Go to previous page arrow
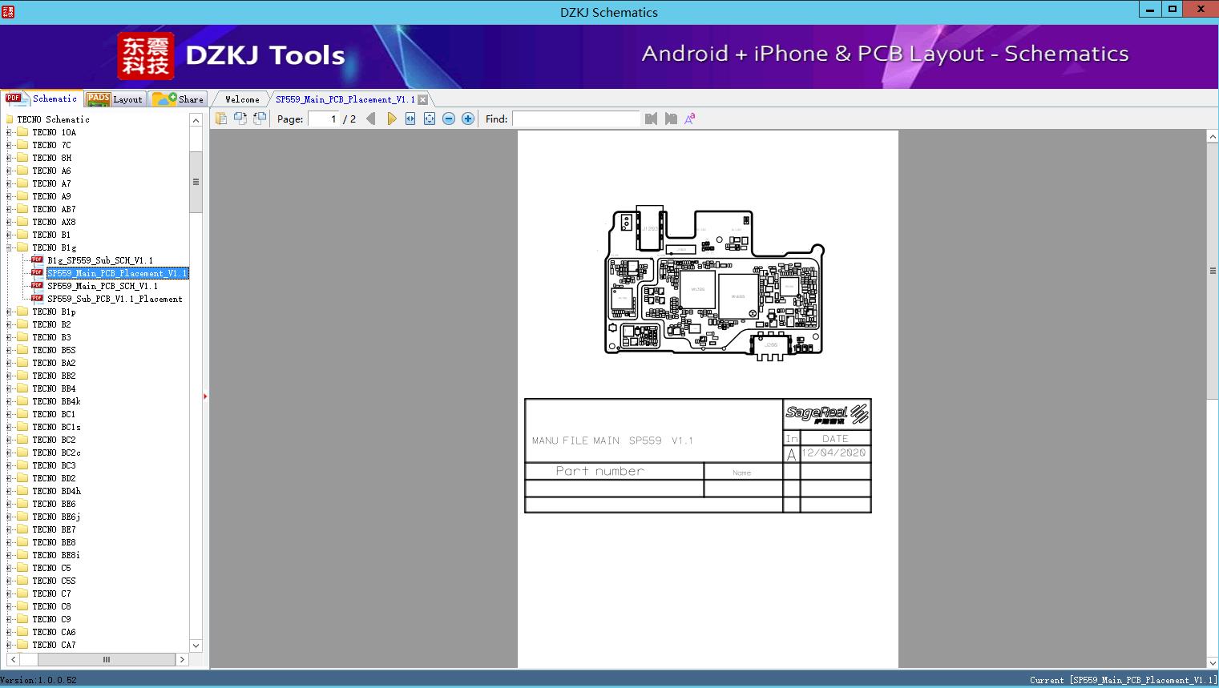Image resolution: width=1219 pixels, height=688 pixels. click(x=370, y=119)
